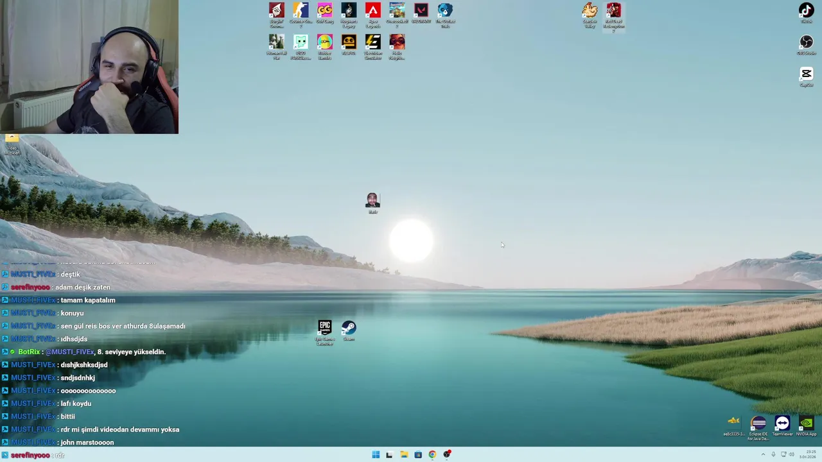Select the Stardew Valley desktop shortcut
The image size is (822, 462).
pos(590,15)
